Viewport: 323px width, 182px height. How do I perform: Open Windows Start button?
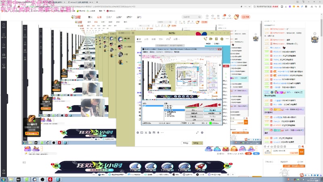pyautogui.click(x=3, y=179)
